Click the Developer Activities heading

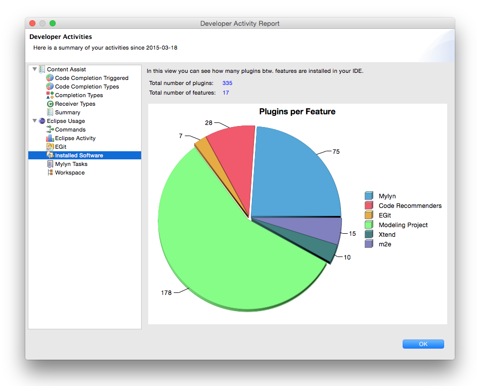[x=61, y=37]
